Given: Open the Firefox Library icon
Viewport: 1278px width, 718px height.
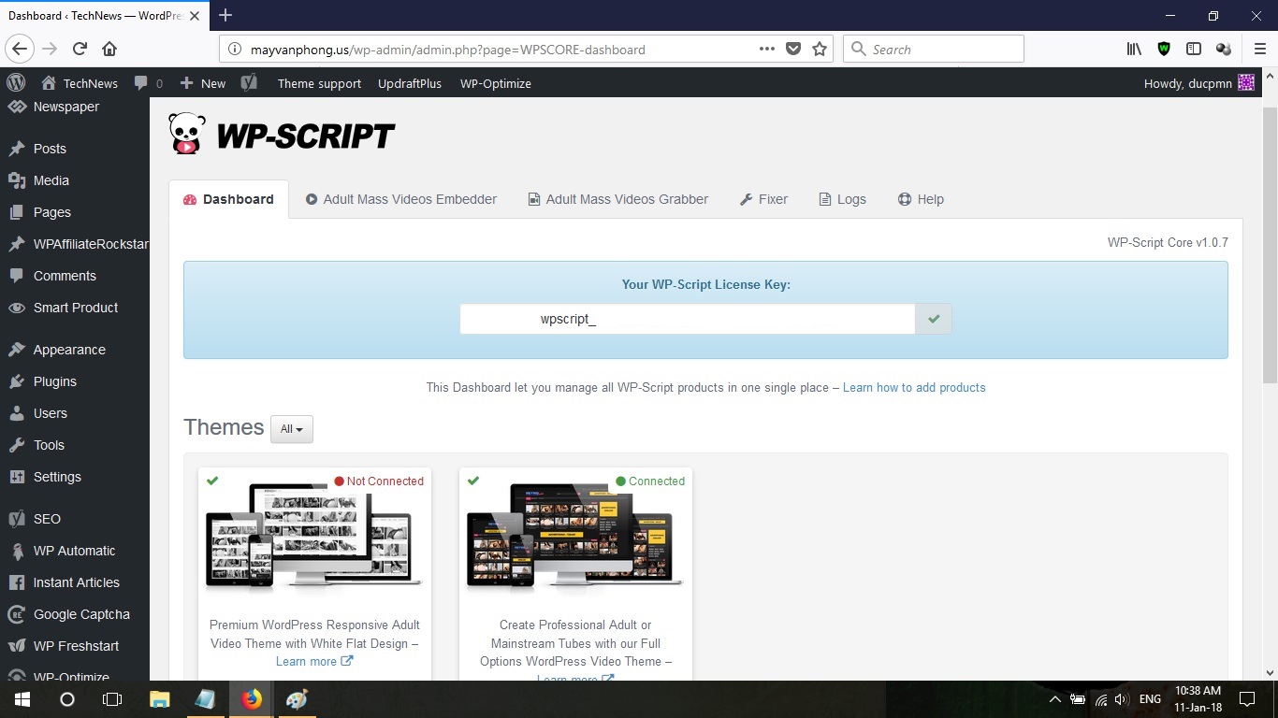Looking at the screenshot, I should point(1134,50).
